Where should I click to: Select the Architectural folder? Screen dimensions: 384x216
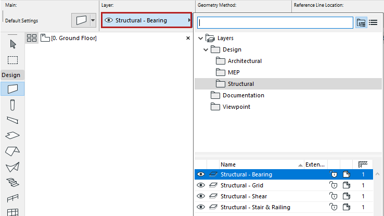245,61
